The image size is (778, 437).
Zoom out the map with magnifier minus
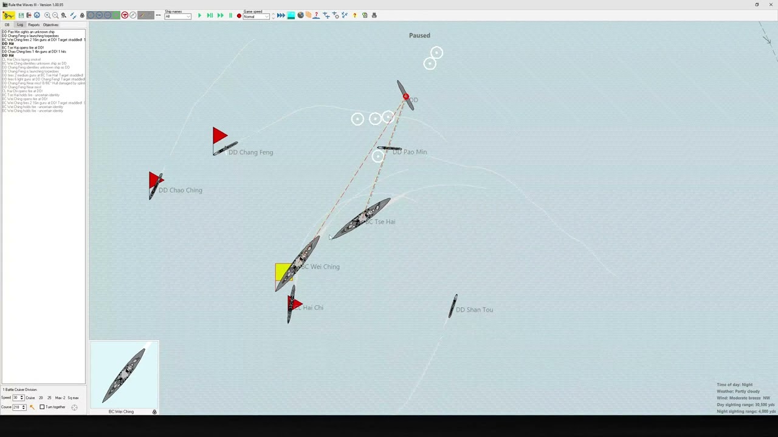55,15
